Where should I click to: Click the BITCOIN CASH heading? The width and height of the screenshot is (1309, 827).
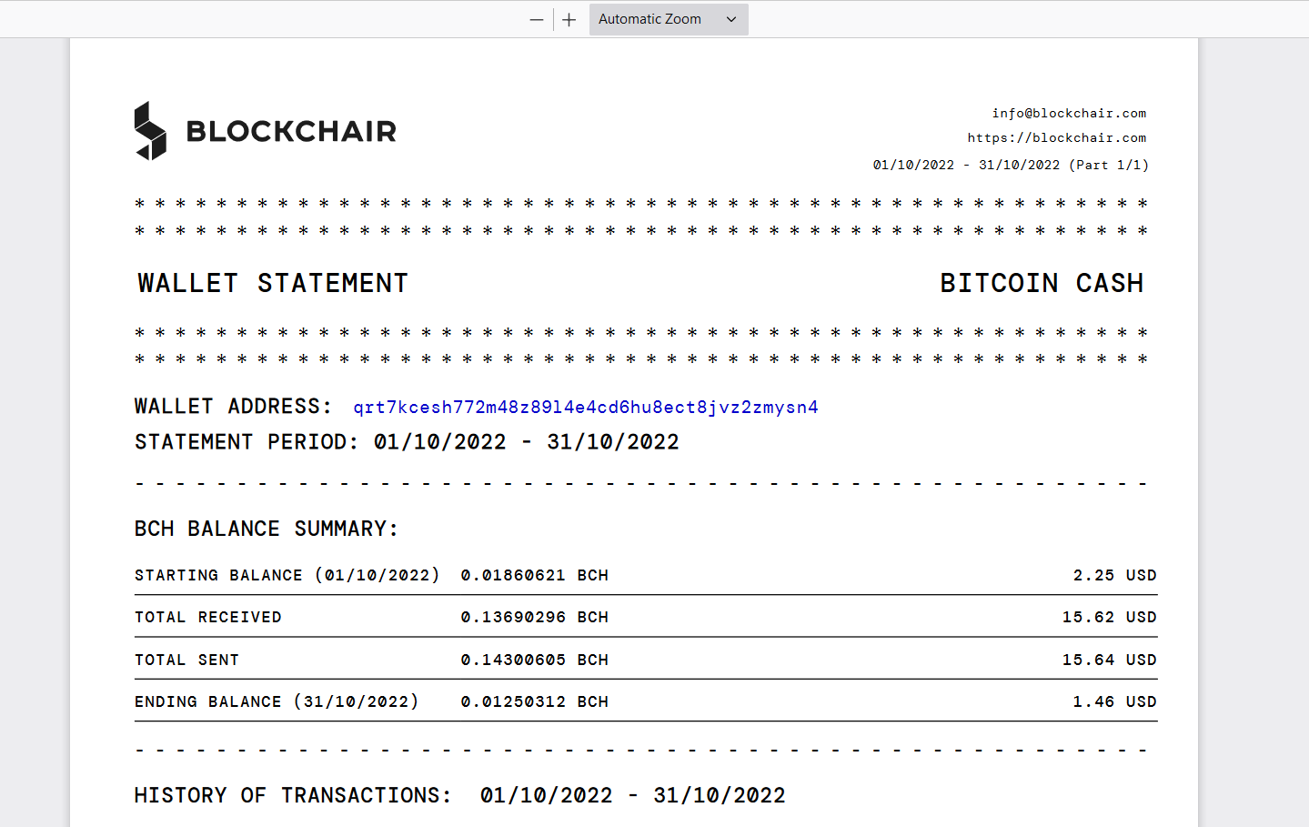[1042, 283]
